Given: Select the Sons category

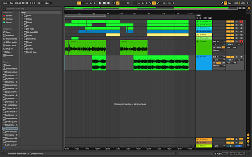Looking at the screenshot, I should pyautogui.click(x=8, y=32).
